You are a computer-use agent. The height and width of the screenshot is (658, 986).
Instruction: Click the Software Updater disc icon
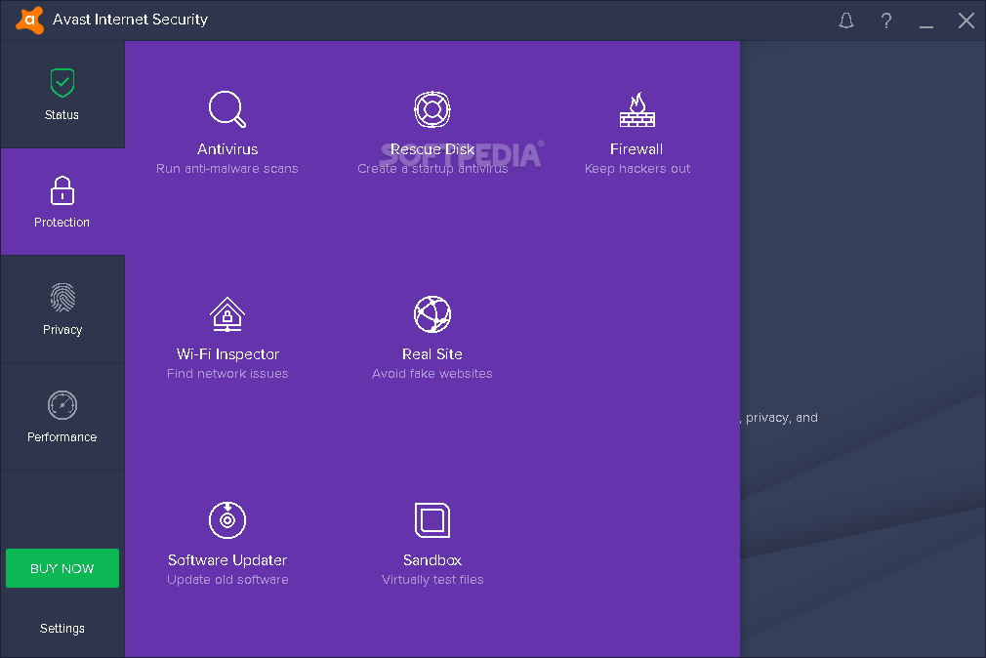click(x=227, y=520)
